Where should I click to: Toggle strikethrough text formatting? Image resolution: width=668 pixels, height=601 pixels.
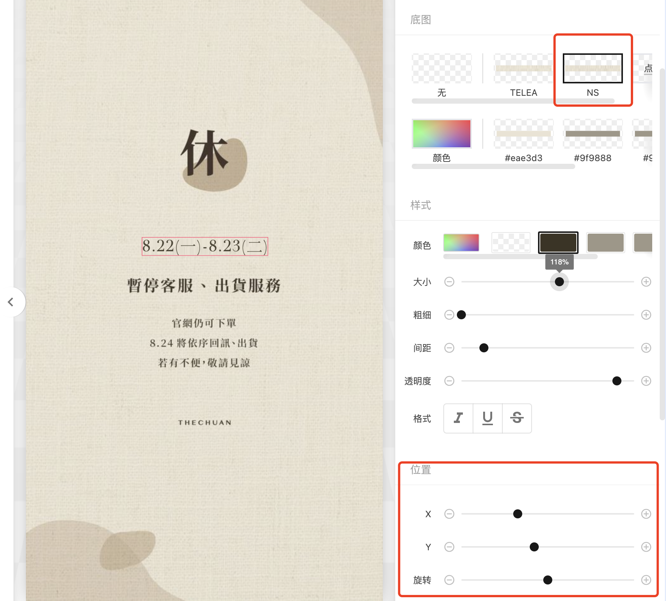pos(517,418)
